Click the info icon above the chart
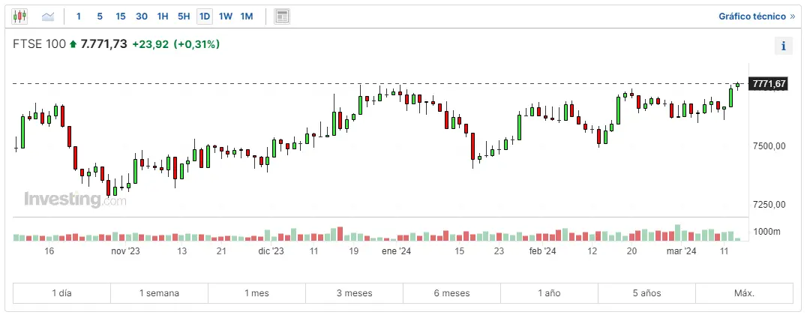Viewport: 807px width, 318px height. tap(783, 46)
